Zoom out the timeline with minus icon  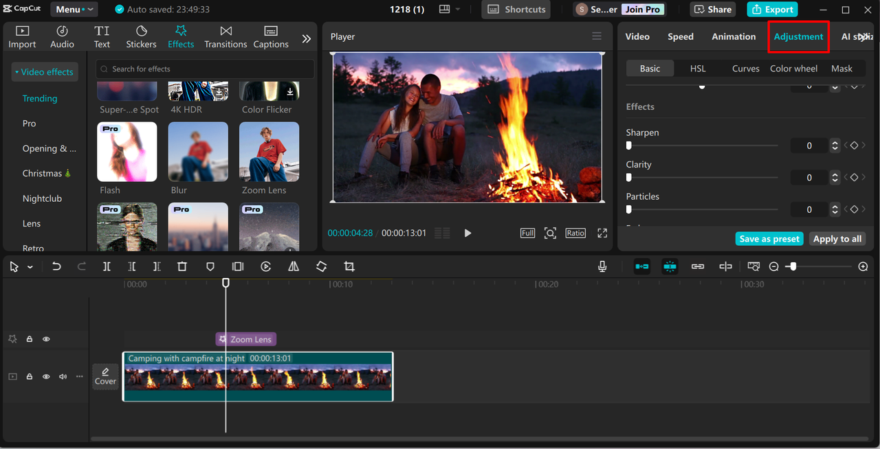click(773, 266)
